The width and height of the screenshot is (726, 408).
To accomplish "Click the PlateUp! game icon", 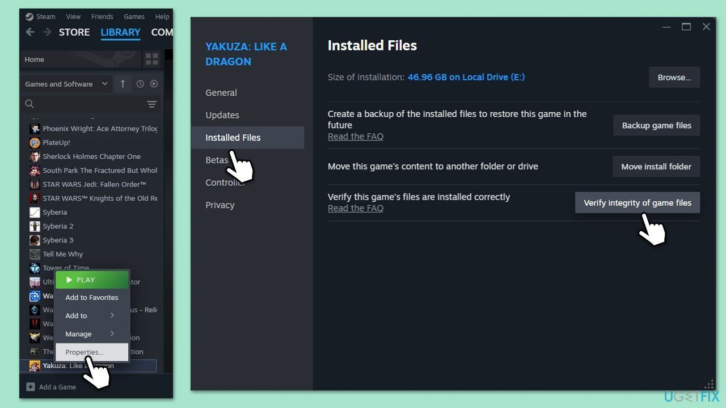I will tap(35, 143).
